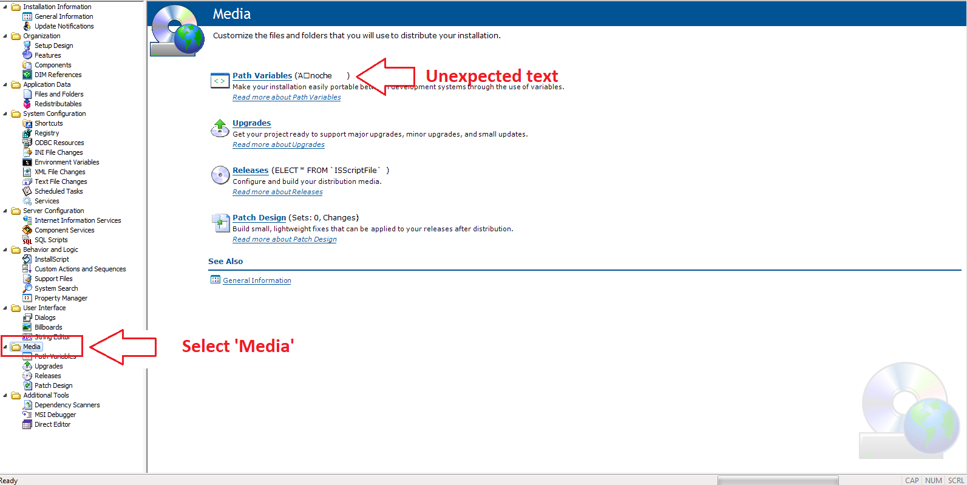Click the XML File Changes icon
Viewport: 967px width, 485px height.
27,172
